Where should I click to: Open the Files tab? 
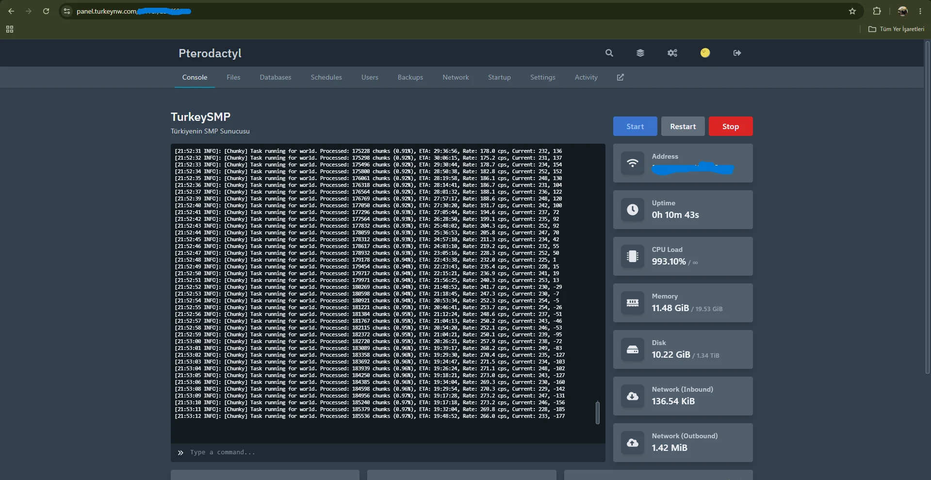pos(233,77)
